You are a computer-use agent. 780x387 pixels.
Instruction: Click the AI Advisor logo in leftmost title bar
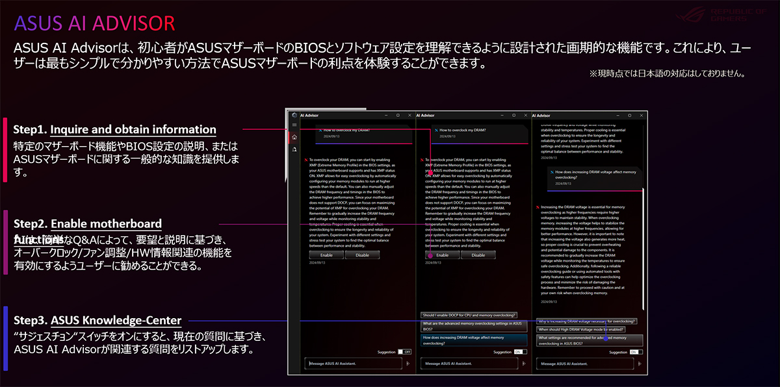coord(294,114)
